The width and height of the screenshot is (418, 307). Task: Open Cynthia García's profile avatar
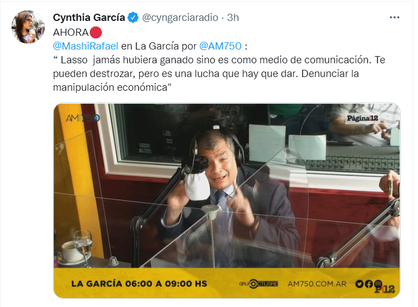click(x=28, y=27)
